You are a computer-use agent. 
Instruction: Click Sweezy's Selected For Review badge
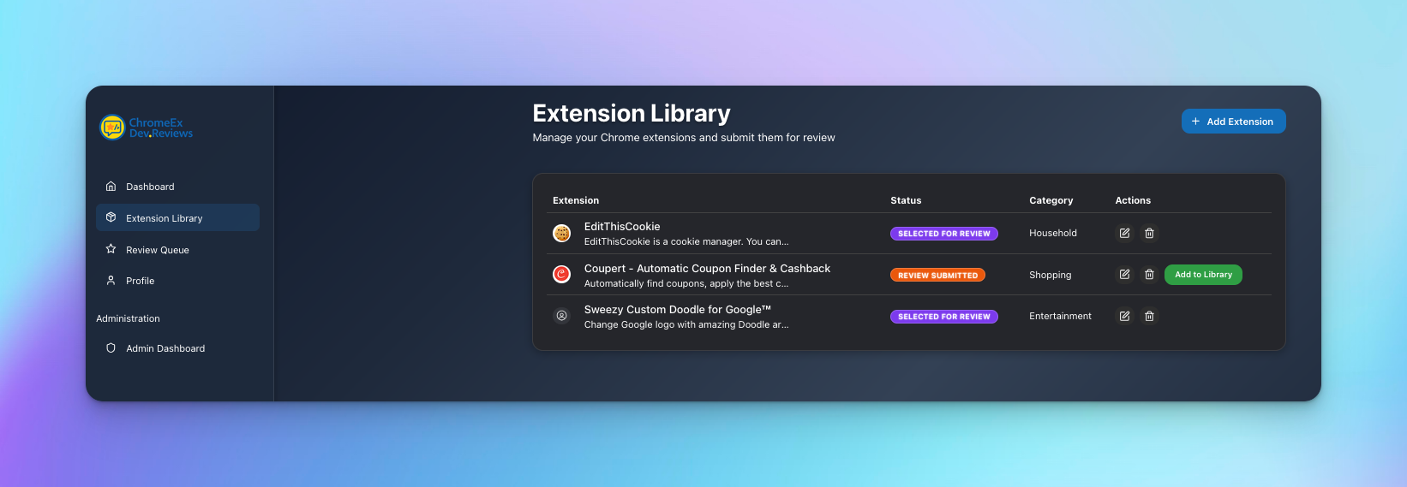tap(943, 317)
